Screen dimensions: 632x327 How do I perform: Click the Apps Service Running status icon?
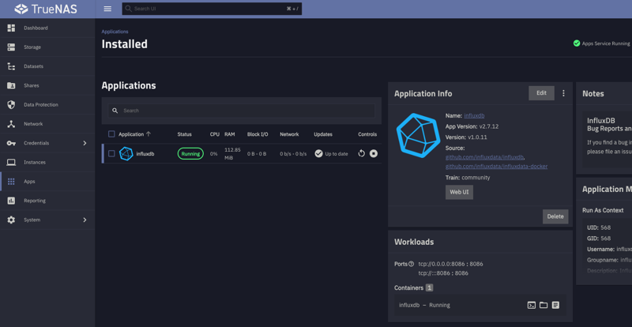[577, 43]
